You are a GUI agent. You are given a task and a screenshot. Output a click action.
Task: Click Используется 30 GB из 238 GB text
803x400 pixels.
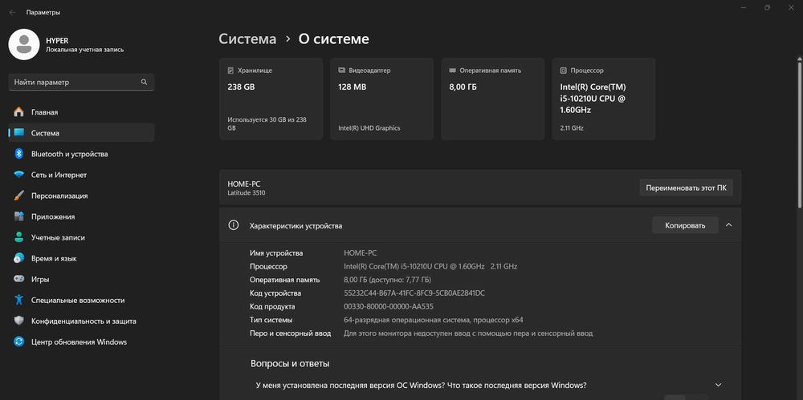click(x=267, y=123)
